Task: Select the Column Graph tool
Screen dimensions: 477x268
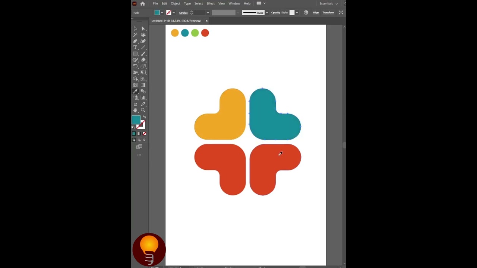Action: [x=143, y=98]
